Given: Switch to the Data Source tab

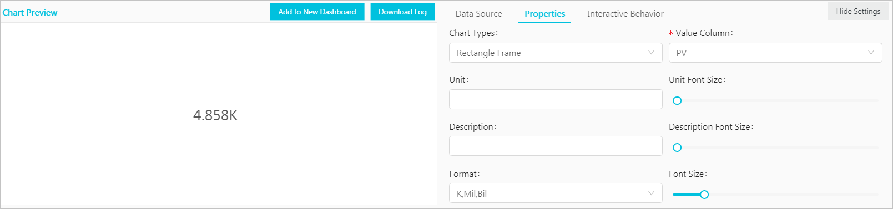Looking at the screenshot, I should point(478,14).
